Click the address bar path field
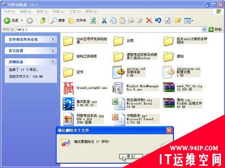225x168 pixels. tap(109, 30)
